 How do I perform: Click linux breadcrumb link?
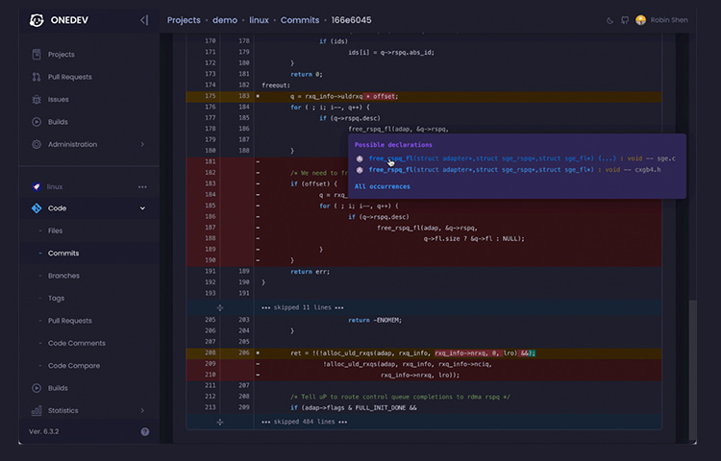[259, 20]
